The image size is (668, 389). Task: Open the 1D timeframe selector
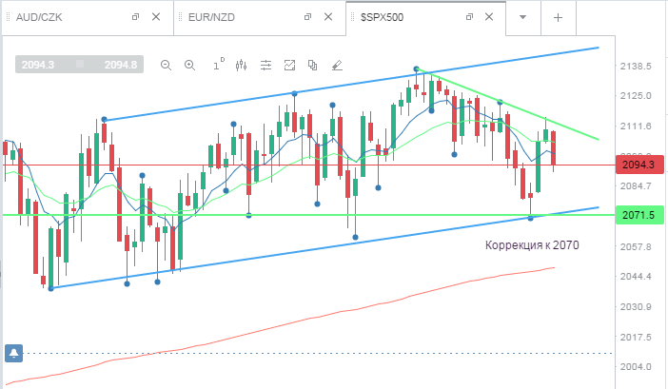point(219,65)
